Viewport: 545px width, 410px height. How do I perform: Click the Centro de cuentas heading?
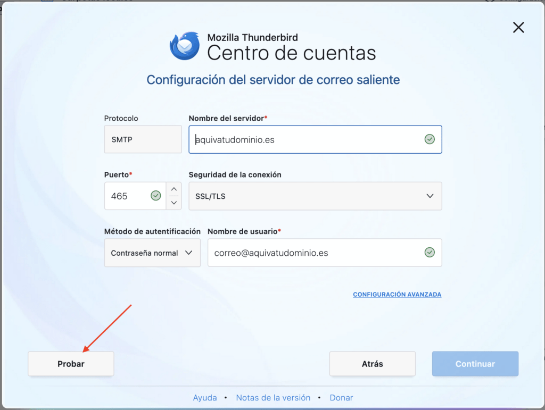tap(292, 53)
